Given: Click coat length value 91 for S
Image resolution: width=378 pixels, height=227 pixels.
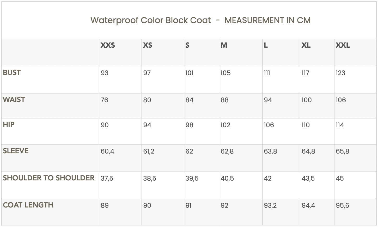Looking at the screenshot, I should click(188, 206).
